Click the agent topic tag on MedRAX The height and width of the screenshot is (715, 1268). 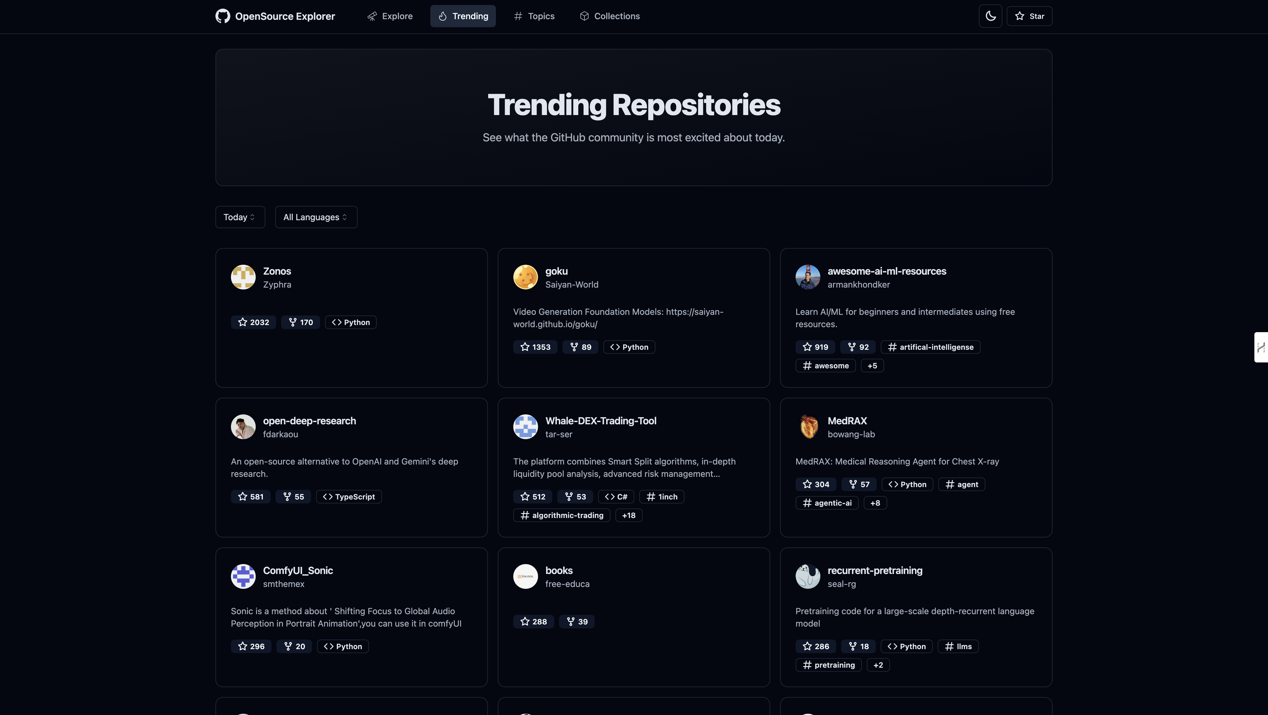click(961, 484)
